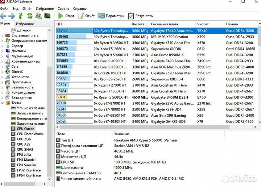The image size is (261, 187).
Task: Select CPU PhotoWorxx benchmark in tree
Action: click(x=30, y=134)
